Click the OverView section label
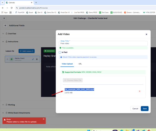 point(12,34)
